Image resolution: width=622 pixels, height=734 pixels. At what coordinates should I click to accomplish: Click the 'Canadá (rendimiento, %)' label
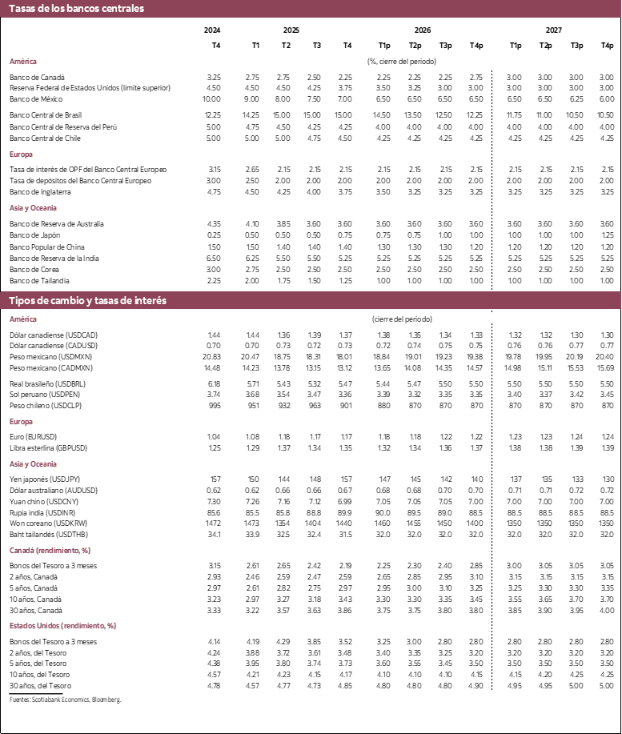(x=50, y=551)
